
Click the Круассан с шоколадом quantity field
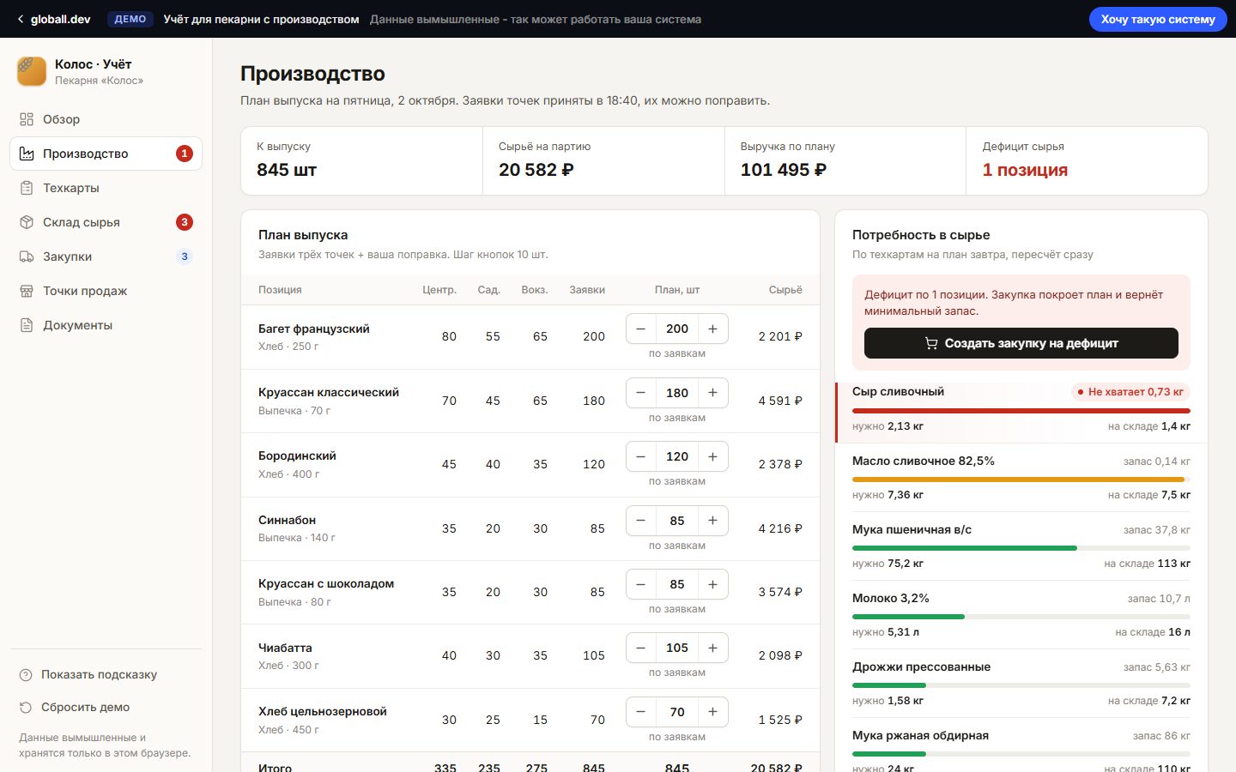click(x=677, y=584)
